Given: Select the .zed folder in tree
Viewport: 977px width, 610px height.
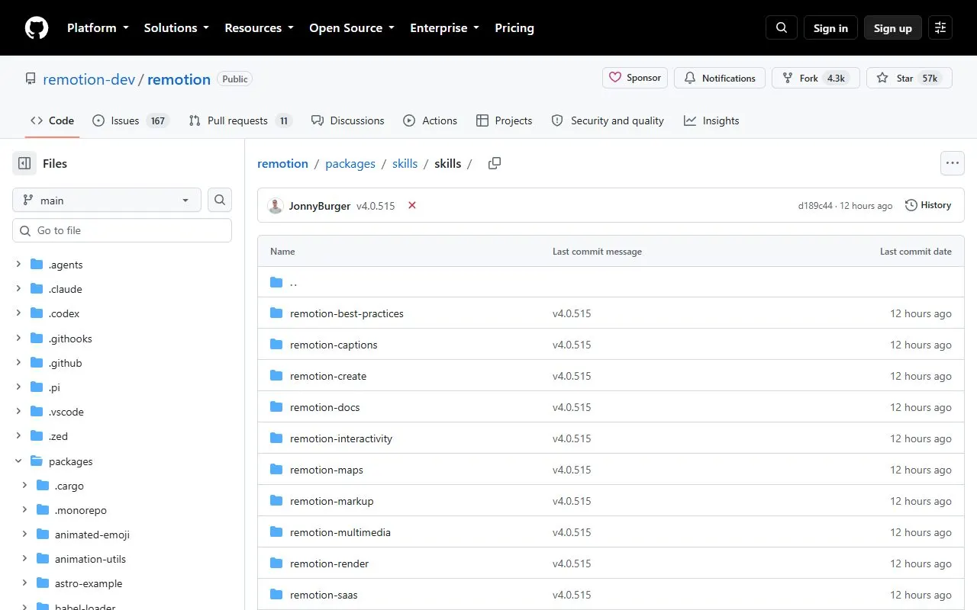Looking at the screenshot, I should [x=59, y=436].
